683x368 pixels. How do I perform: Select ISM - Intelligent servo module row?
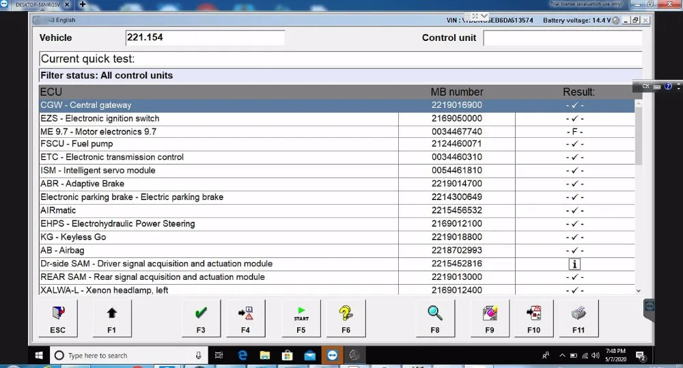pyautogui.click(x=337, y=171)
